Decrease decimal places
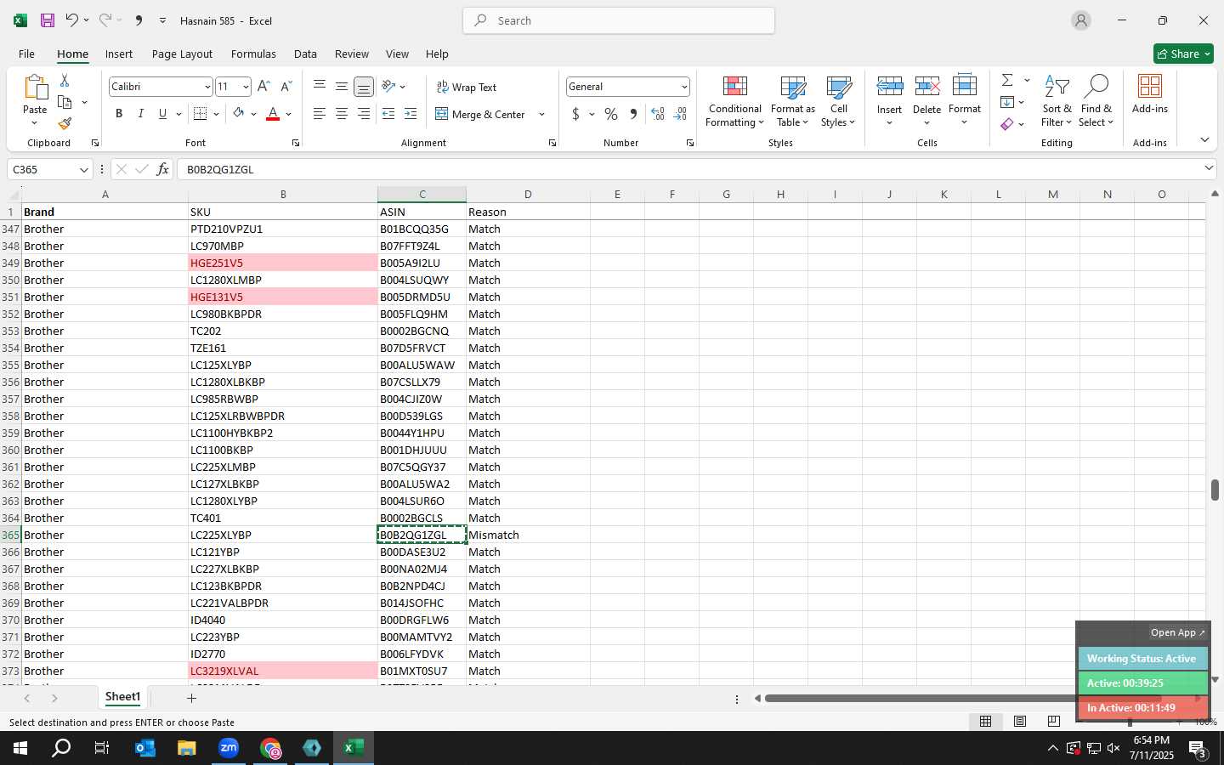The image size is (1224, 765). pyautogui.click(x=680, y=114)
